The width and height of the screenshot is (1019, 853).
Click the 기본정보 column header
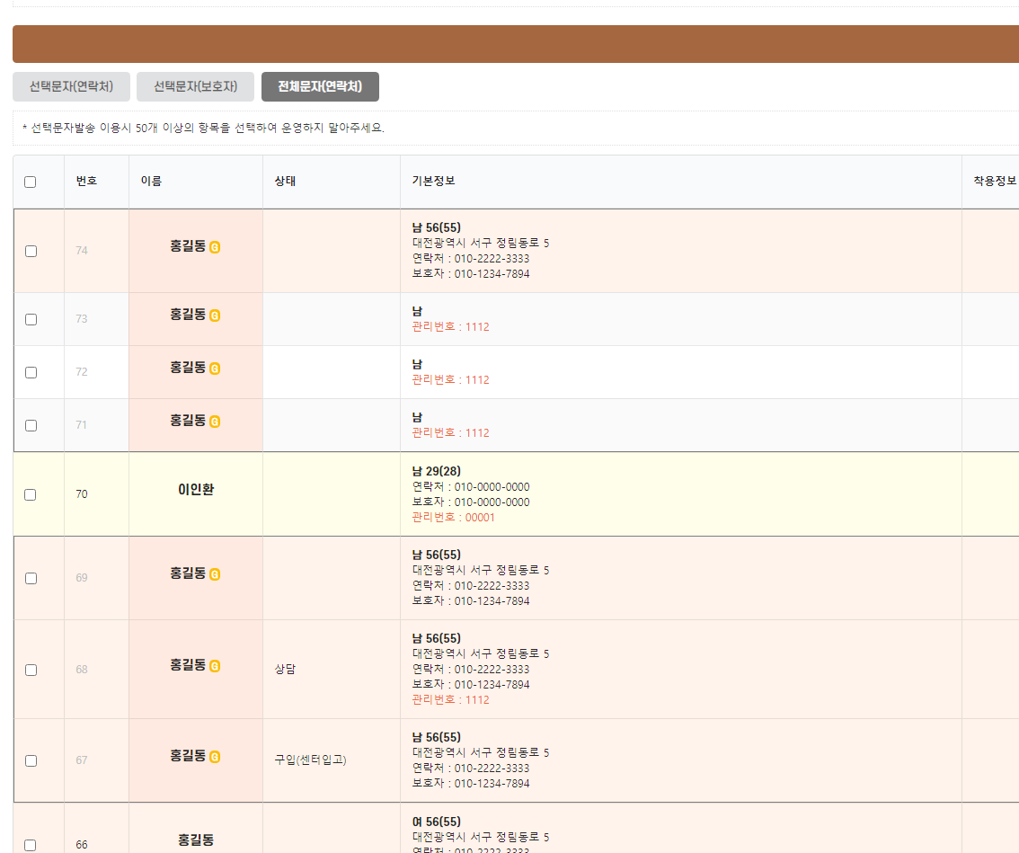(433, 182)
